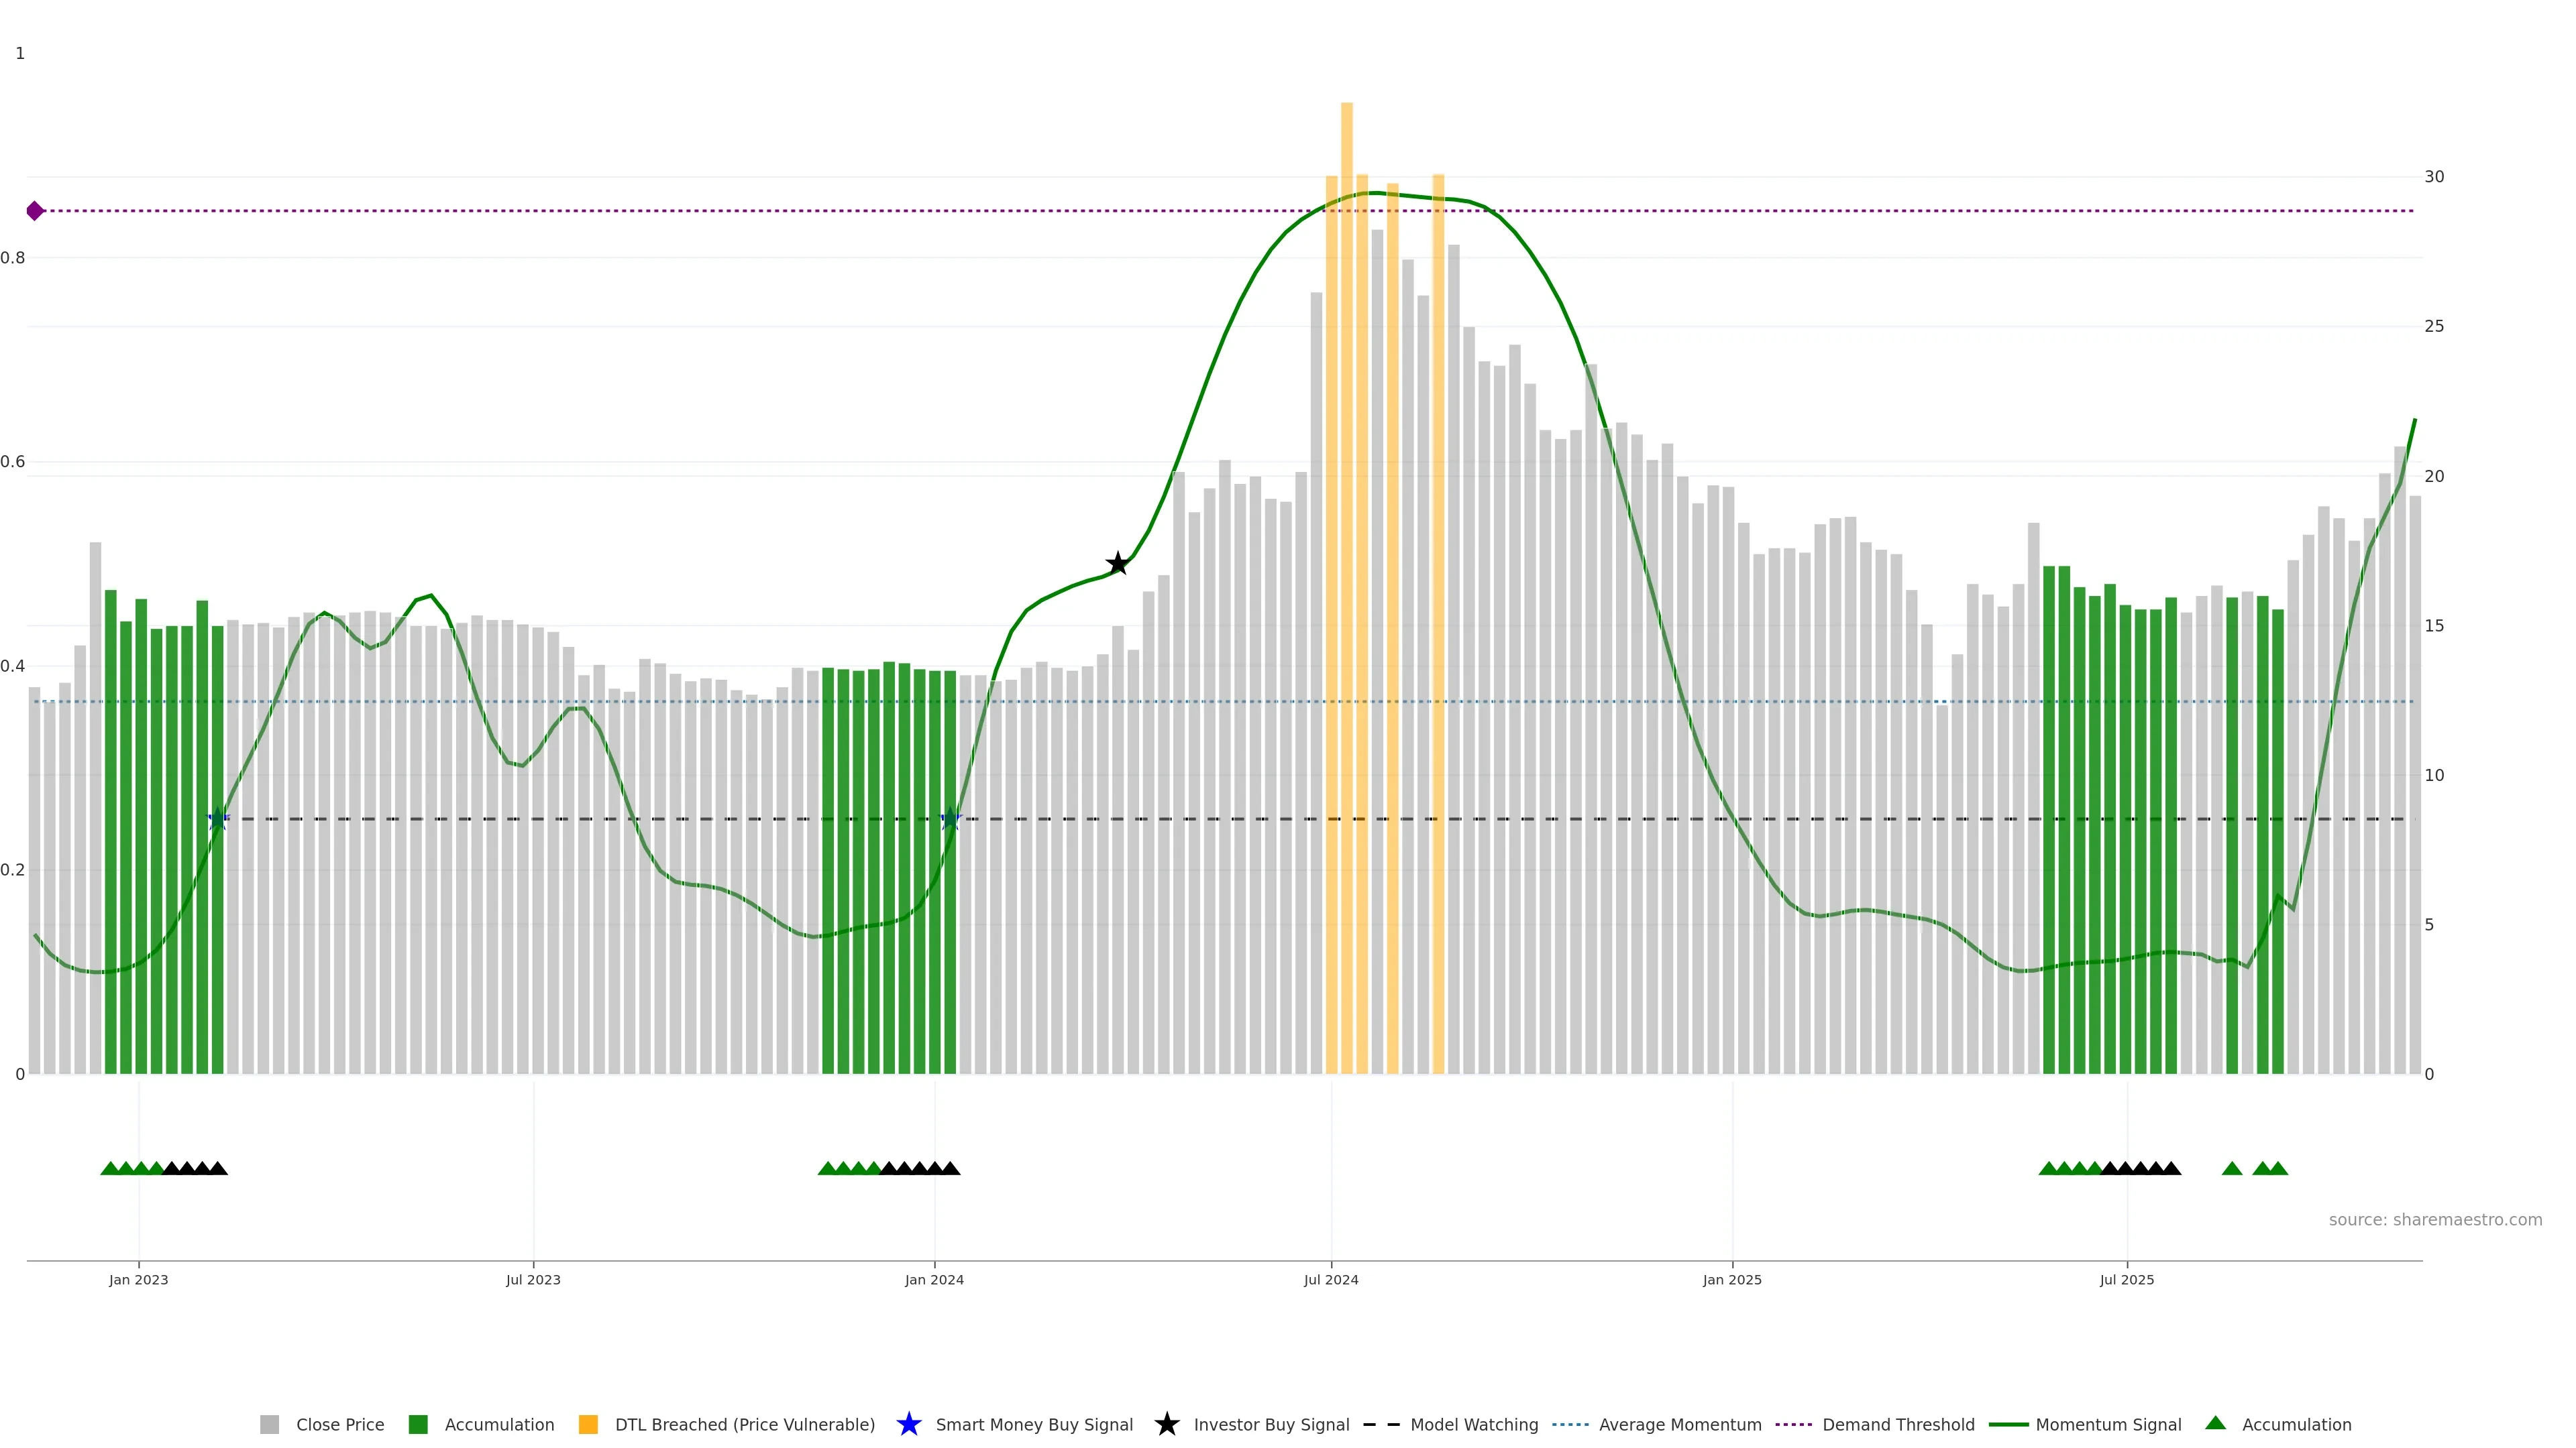Click the blue star near early 2023
Image resolution: width=2576 pixels, height=1448 pixels.
(218, 819)
